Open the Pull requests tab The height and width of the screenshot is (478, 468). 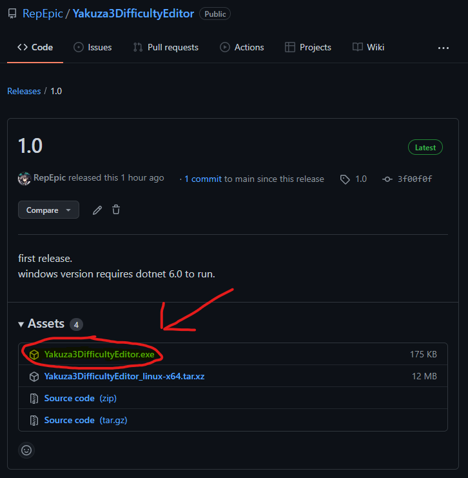pyautogui.click(x=166, y=47)
